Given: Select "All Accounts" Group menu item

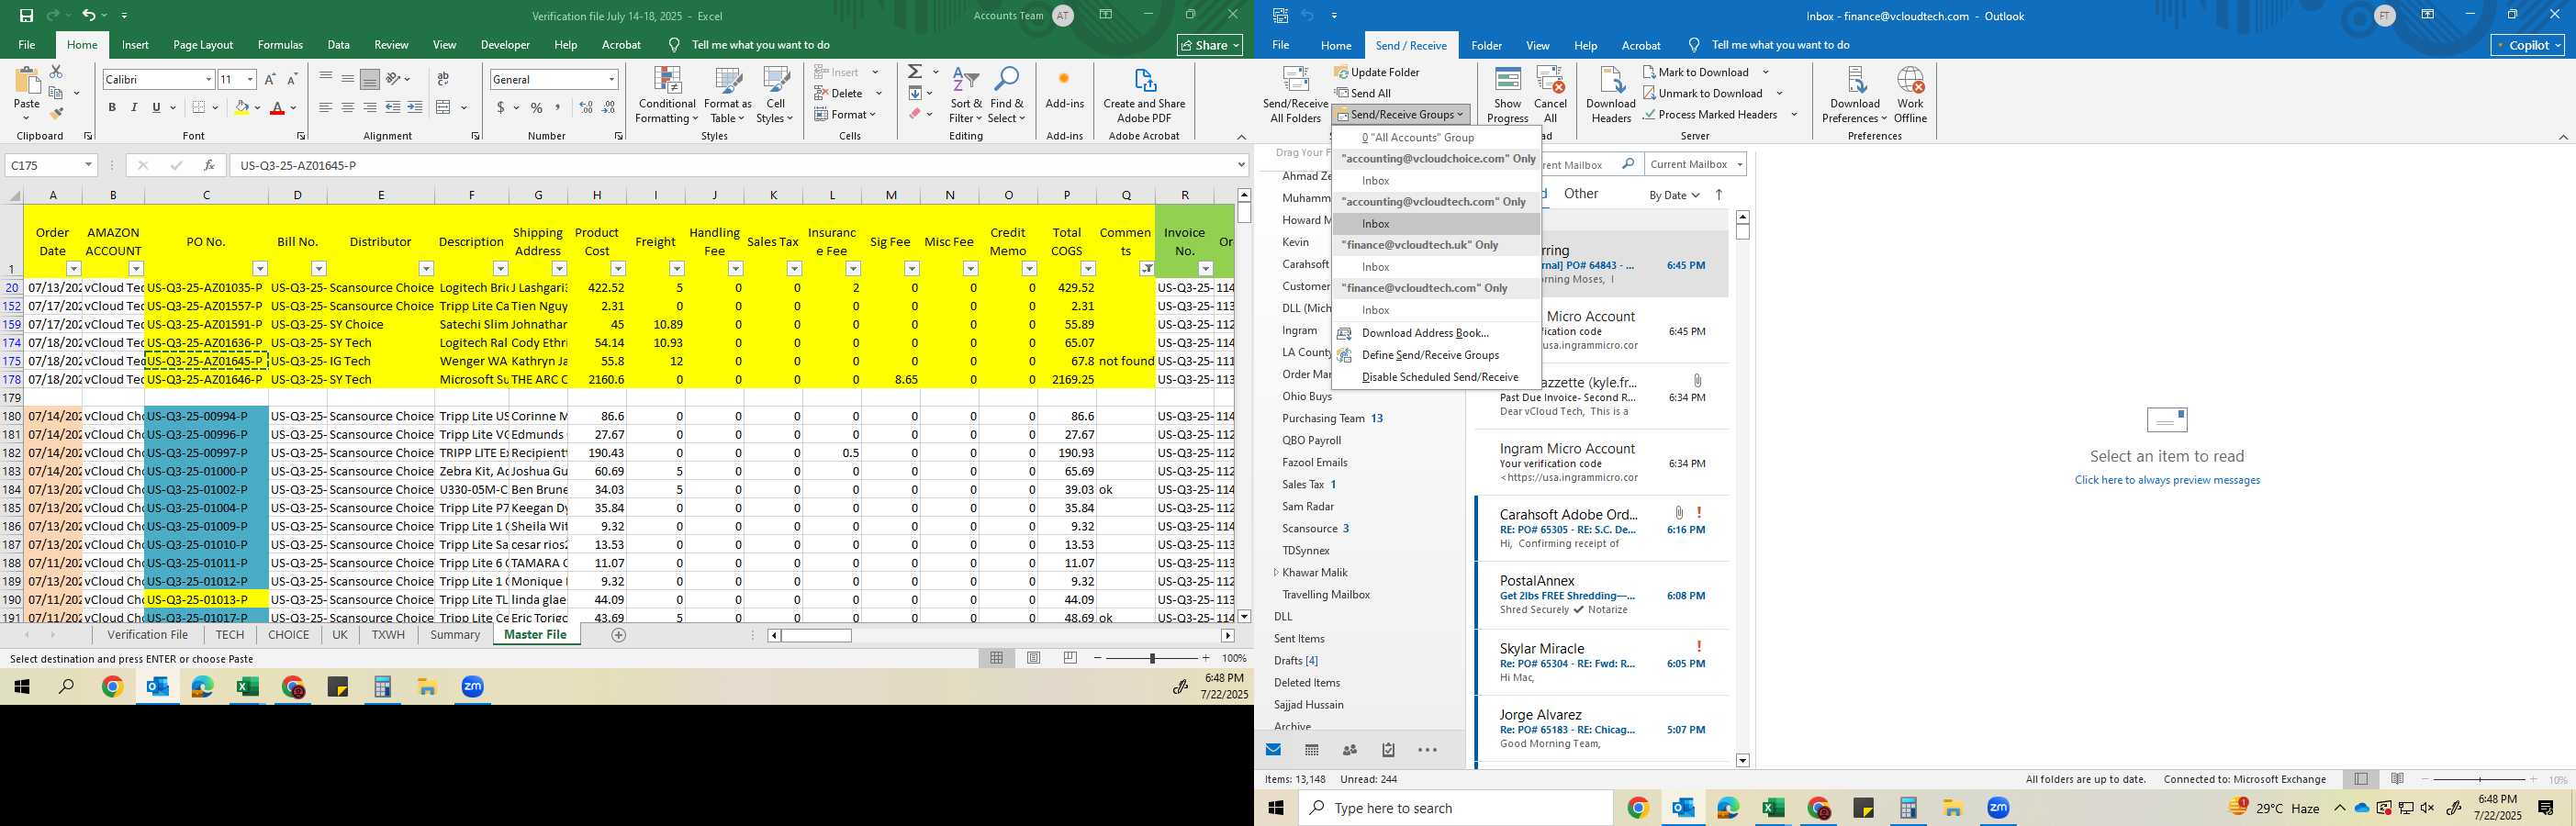Looking at the screenshot, I should [x=1436, y=138].
